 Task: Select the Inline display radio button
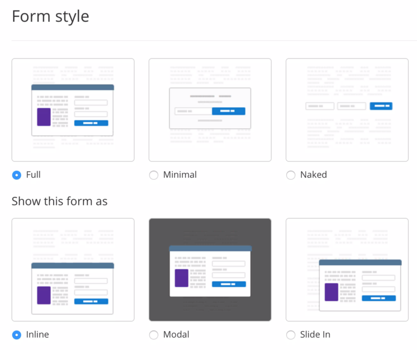coord(16,335)
